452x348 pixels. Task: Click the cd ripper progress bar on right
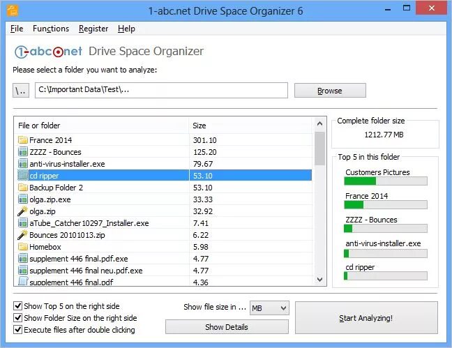tap(386, 276)
